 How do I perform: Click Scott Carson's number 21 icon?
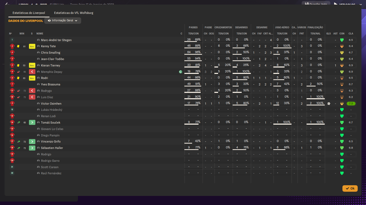pos(12,167)
